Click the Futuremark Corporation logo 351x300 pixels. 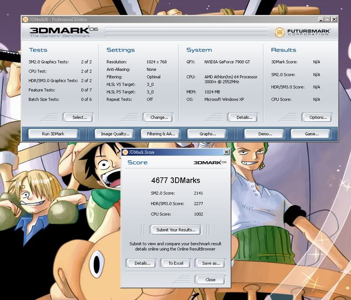[x=303, y=32]
